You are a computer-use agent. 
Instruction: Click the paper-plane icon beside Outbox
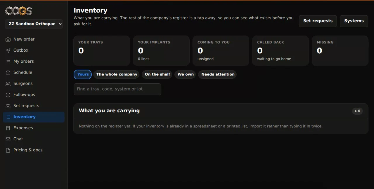8,50
